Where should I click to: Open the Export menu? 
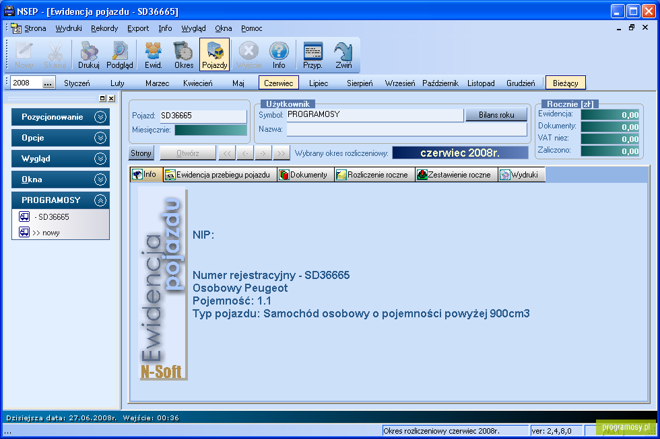coord(138,28)
